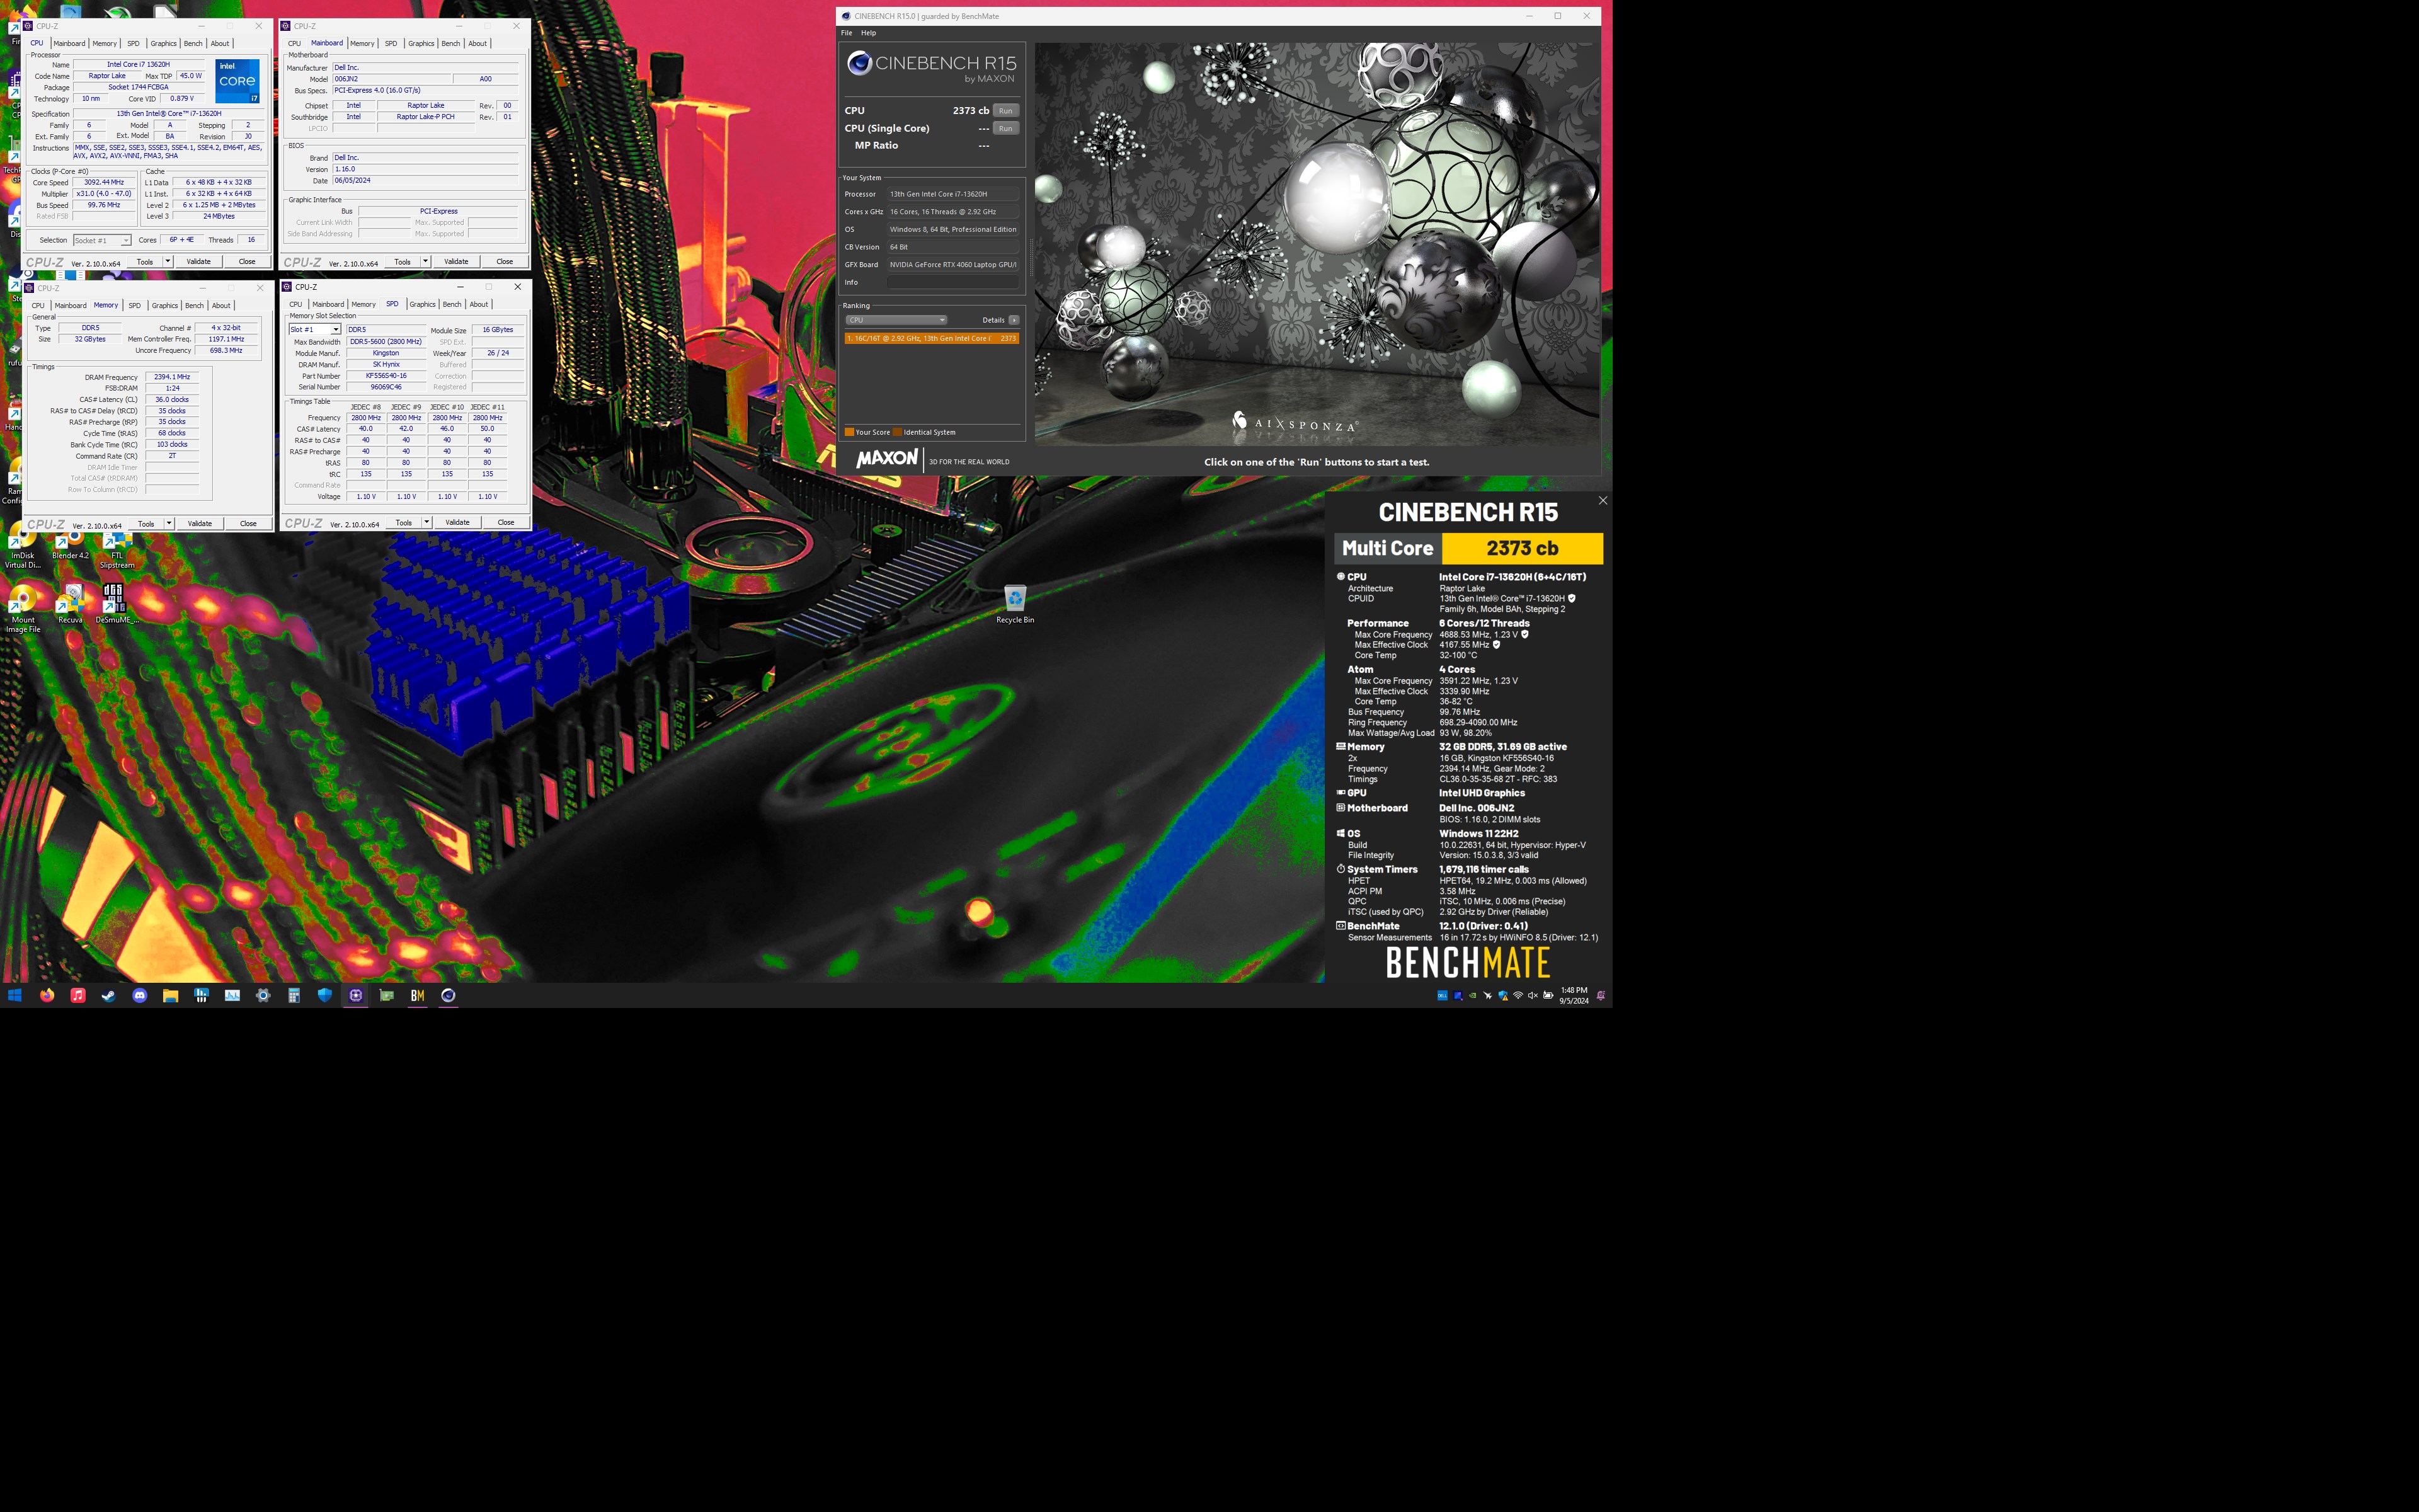Switch to CPU tab in CPU-Z Mainboard window
Viewport: 2419px width, 1512px height.
pos(294,43)
